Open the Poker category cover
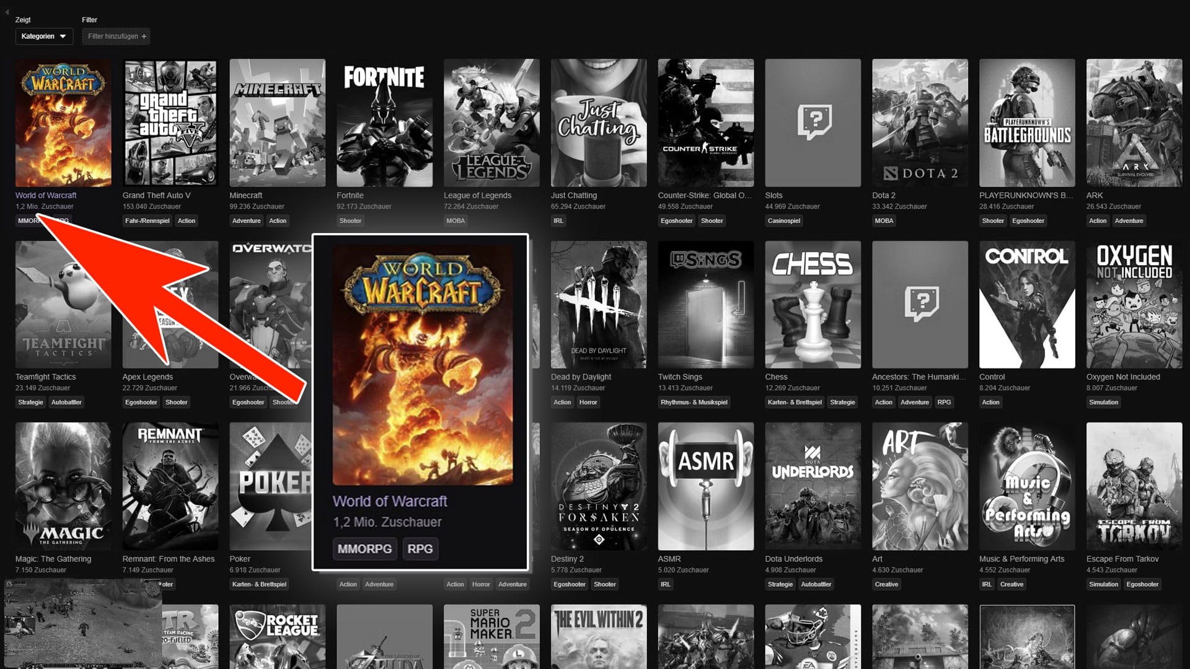Screen dimensions: 1190x669 [271, 486]
